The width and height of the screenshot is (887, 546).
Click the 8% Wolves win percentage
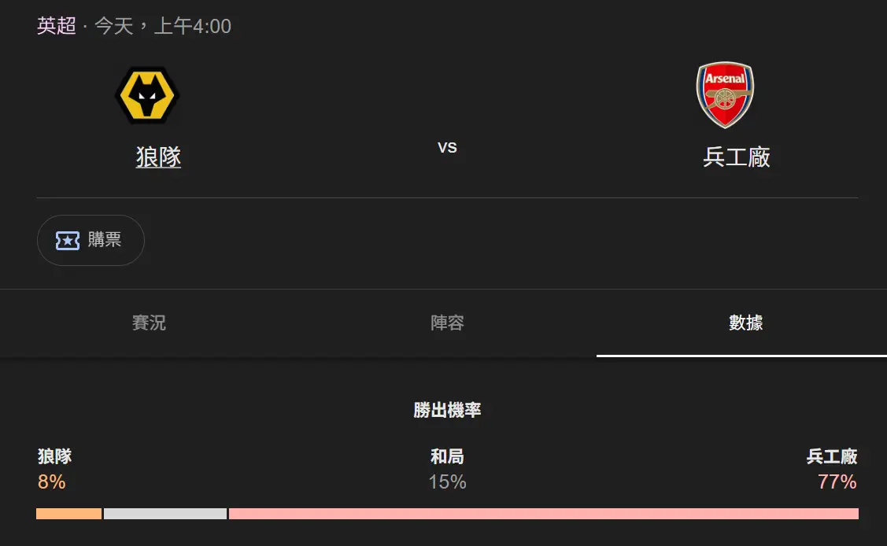(51, 481)
